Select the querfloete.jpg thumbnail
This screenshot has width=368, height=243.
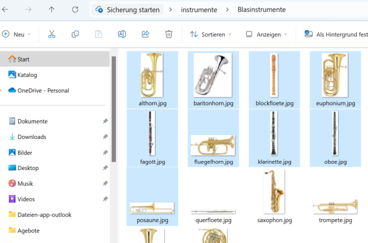(x=213, y=212)
